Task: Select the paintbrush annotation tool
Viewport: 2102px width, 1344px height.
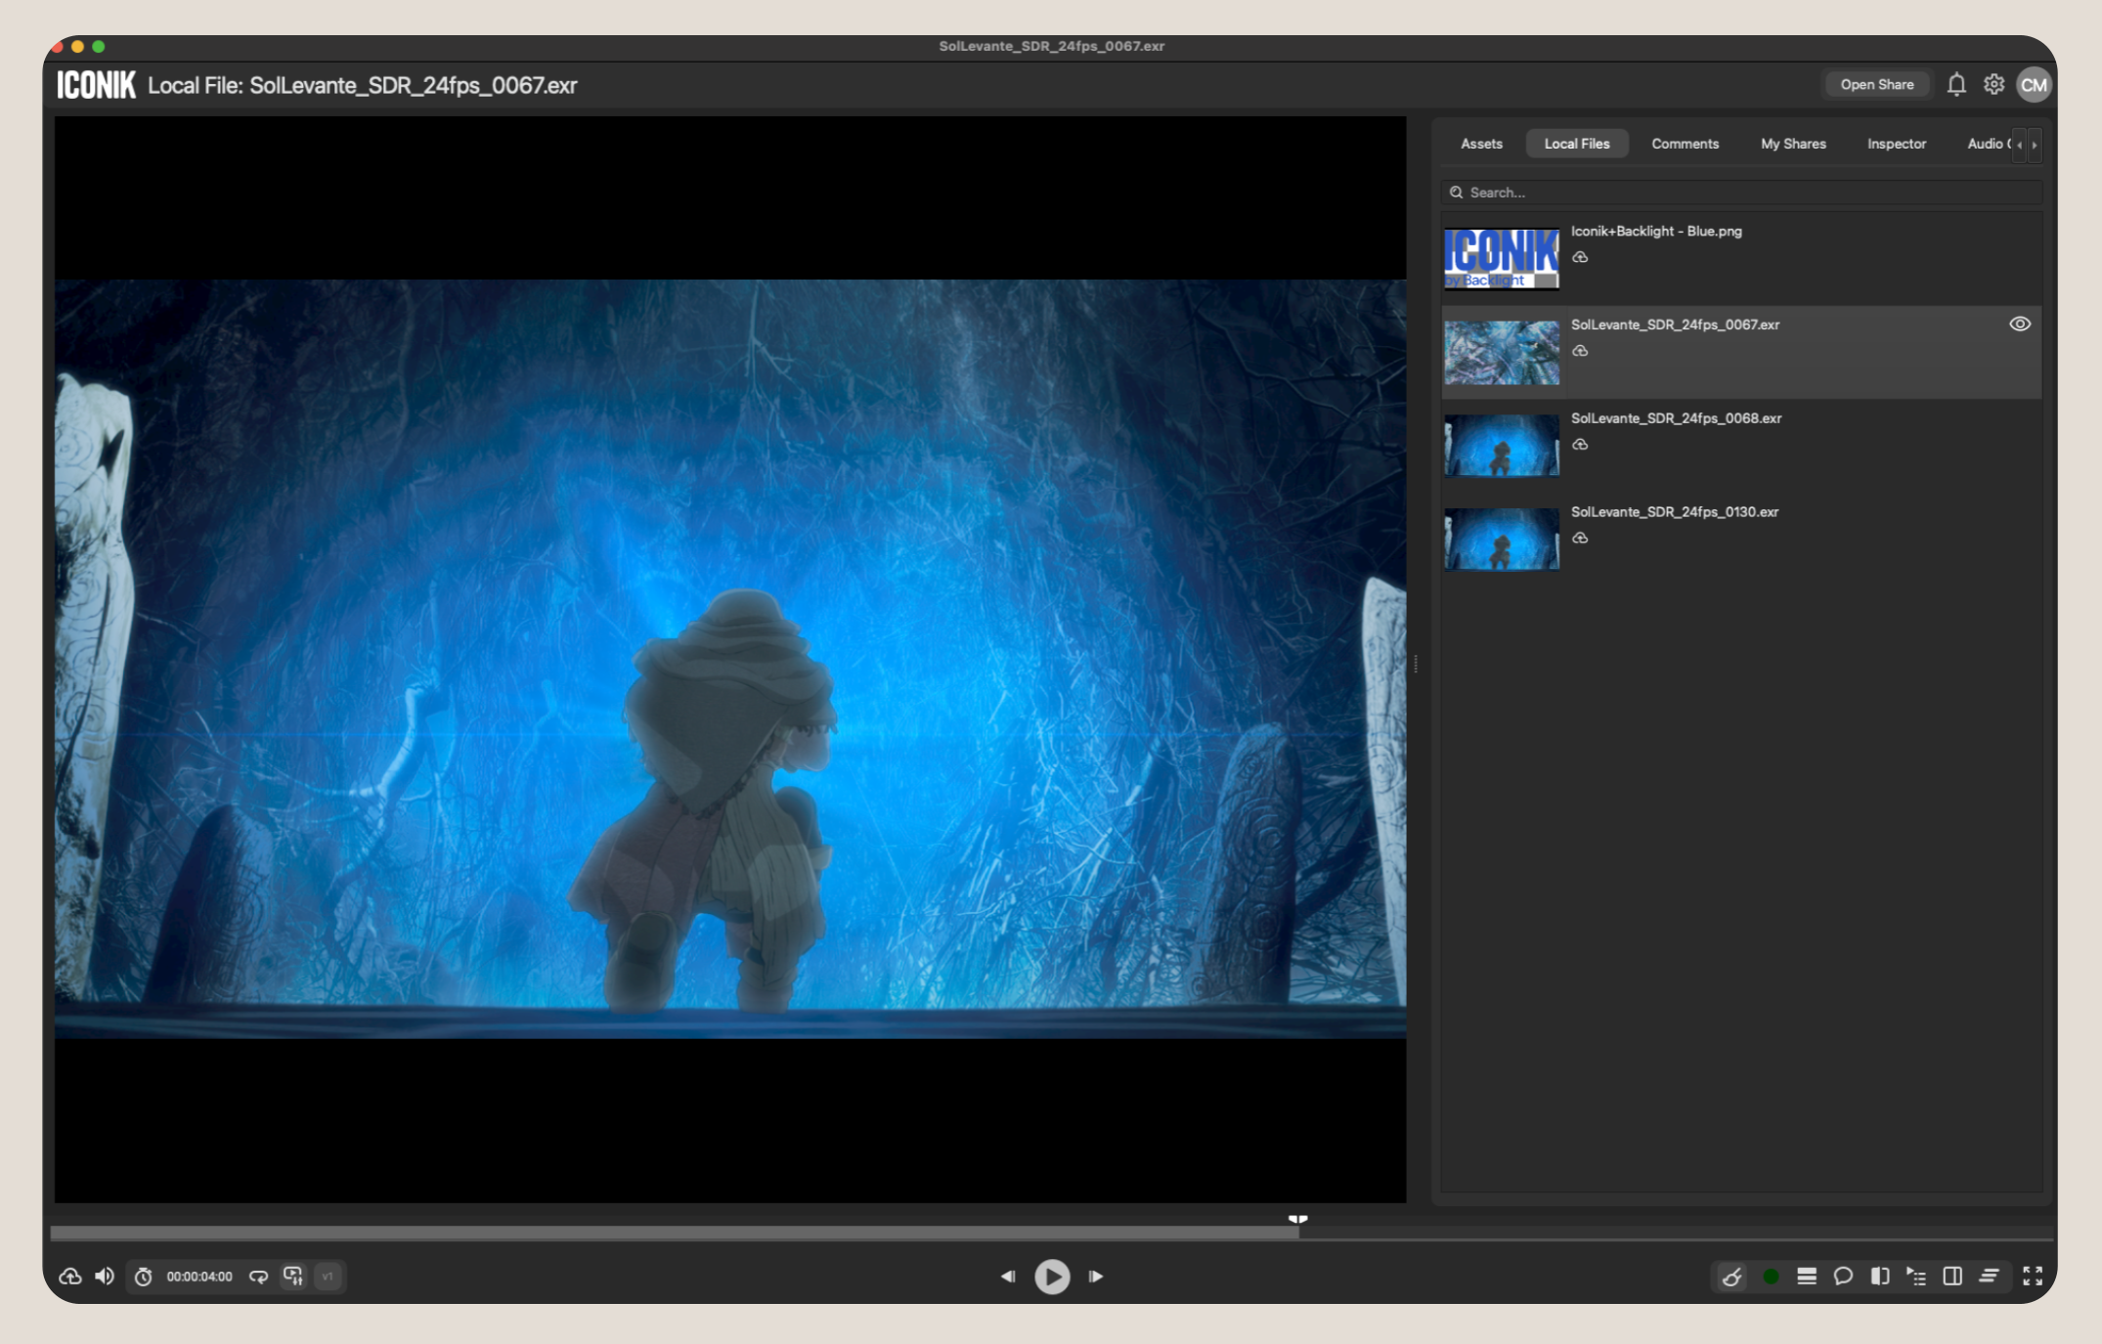Action: pyautogui.click(x=1731, y=1277)
